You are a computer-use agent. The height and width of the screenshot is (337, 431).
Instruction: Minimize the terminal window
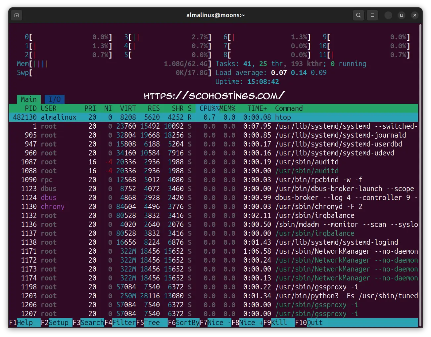pyautogui.click(x=388, y=15)
